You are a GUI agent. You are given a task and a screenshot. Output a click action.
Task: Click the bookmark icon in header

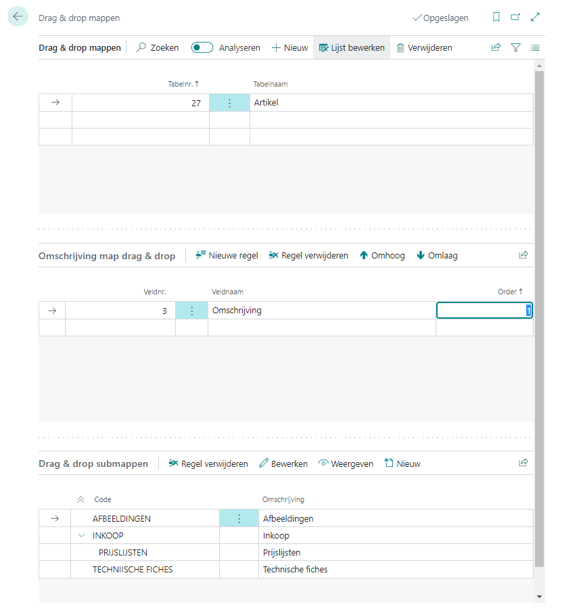tap(496, 18)
